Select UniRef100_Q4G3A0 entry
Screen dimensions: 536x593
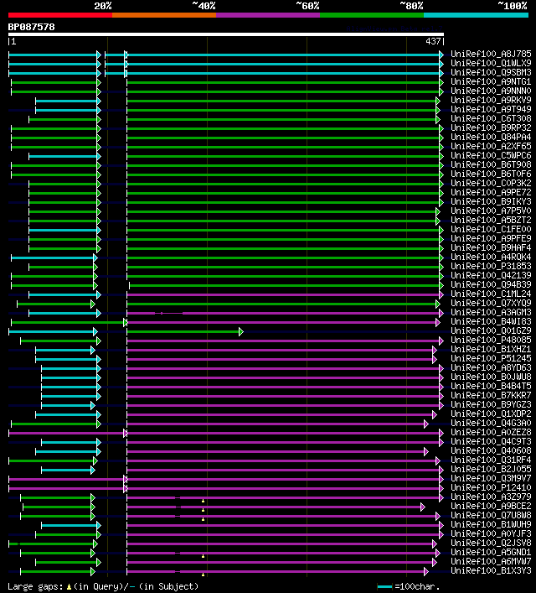[491, 423]
